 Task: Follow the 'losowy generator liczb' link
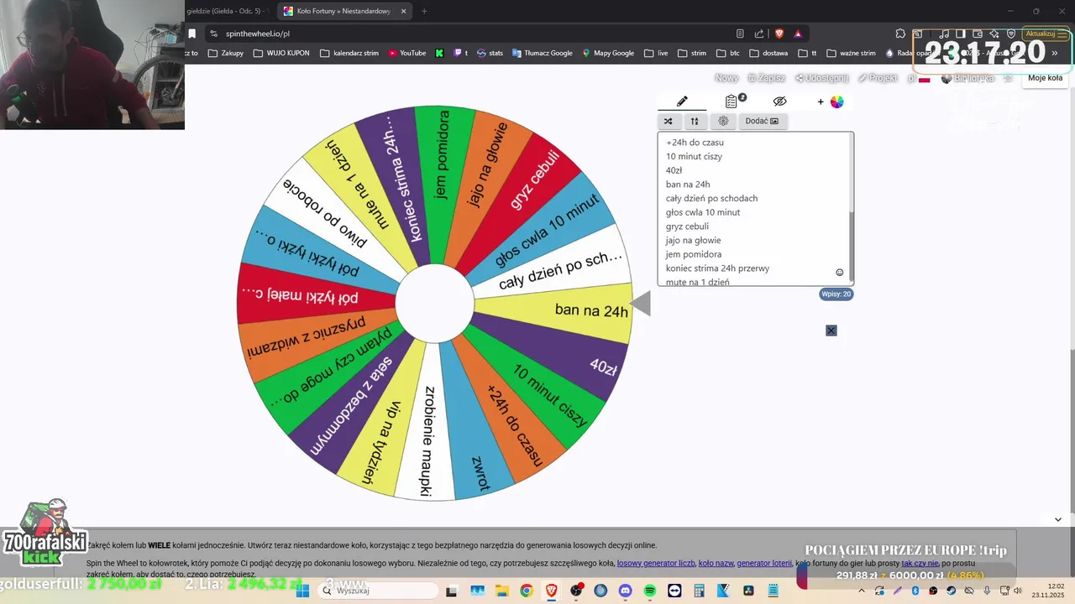[x=656, y=564]
